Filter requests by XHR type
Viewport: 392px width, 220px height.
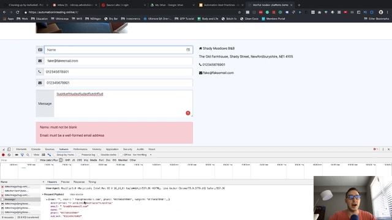[x=67, y=160]
